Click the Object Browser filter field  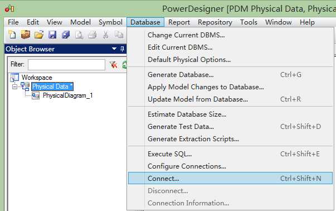point(66,65)
